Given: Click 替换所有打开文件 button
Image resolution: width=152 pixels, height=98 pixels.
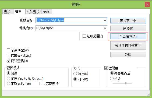Looking at the screenshot, I should tap(128, 45).
